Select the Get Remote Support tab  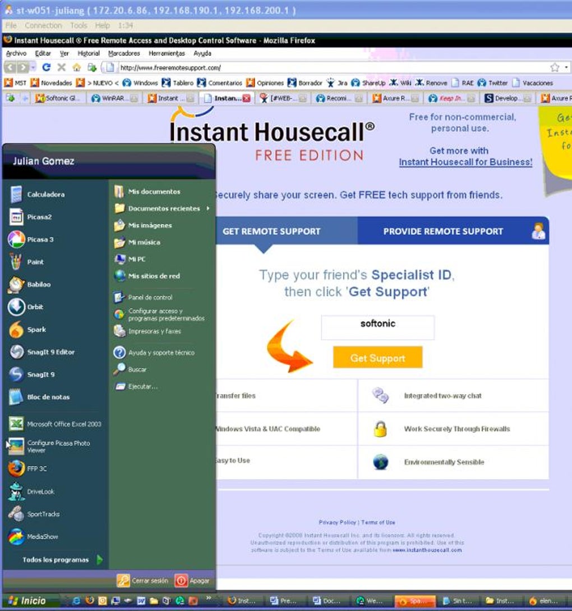pos(271,231)
